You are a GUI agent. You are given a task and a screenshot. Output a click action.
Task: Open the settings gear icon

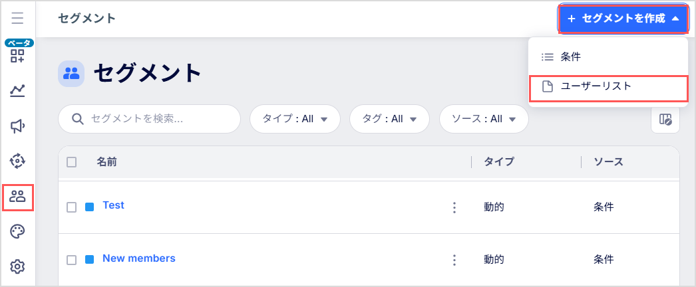(x=18, y=266)
